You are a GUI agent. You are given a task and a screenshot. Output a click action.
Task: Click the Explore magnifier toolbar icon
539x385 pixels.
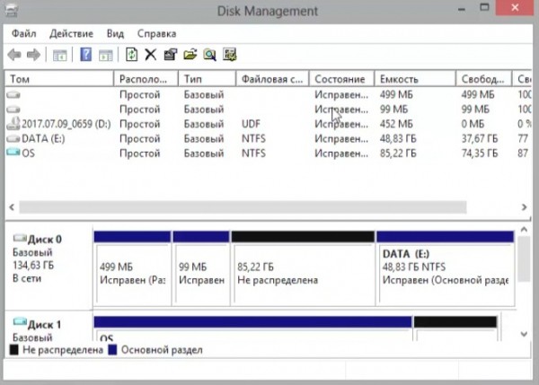[209, 55]
